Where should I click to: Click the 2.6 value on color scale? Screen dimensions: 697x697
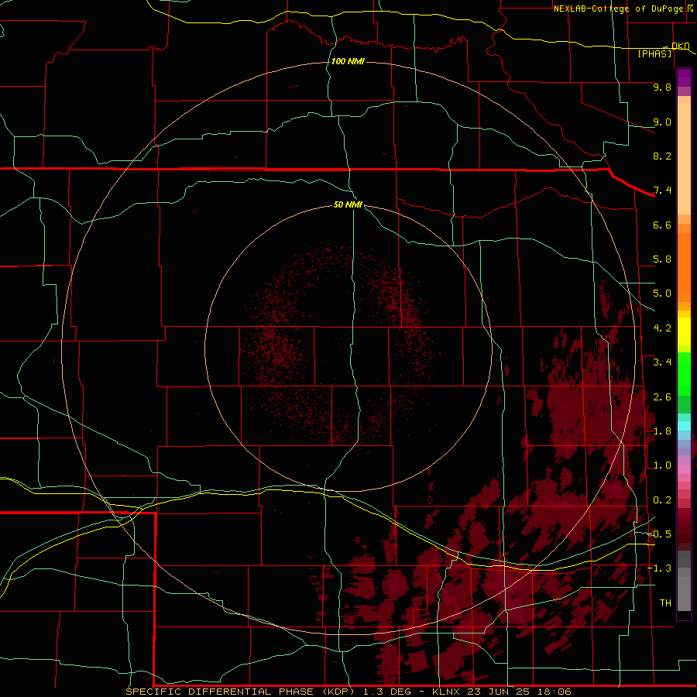(662, 397)
